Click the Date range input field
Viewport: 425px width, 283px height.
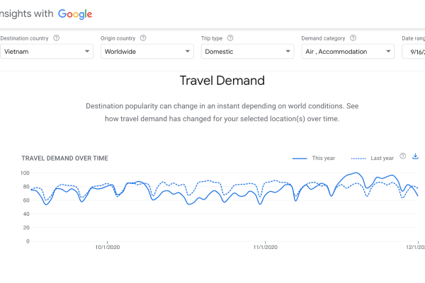click(414, 52)
